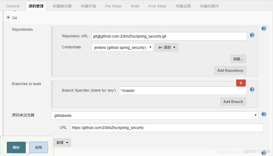The image size is (273, 156).
Task: Switch to the 构建环境 tab
Action: point(88,6)
